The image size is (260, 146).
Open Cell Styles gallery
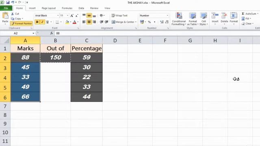point(204,19)
